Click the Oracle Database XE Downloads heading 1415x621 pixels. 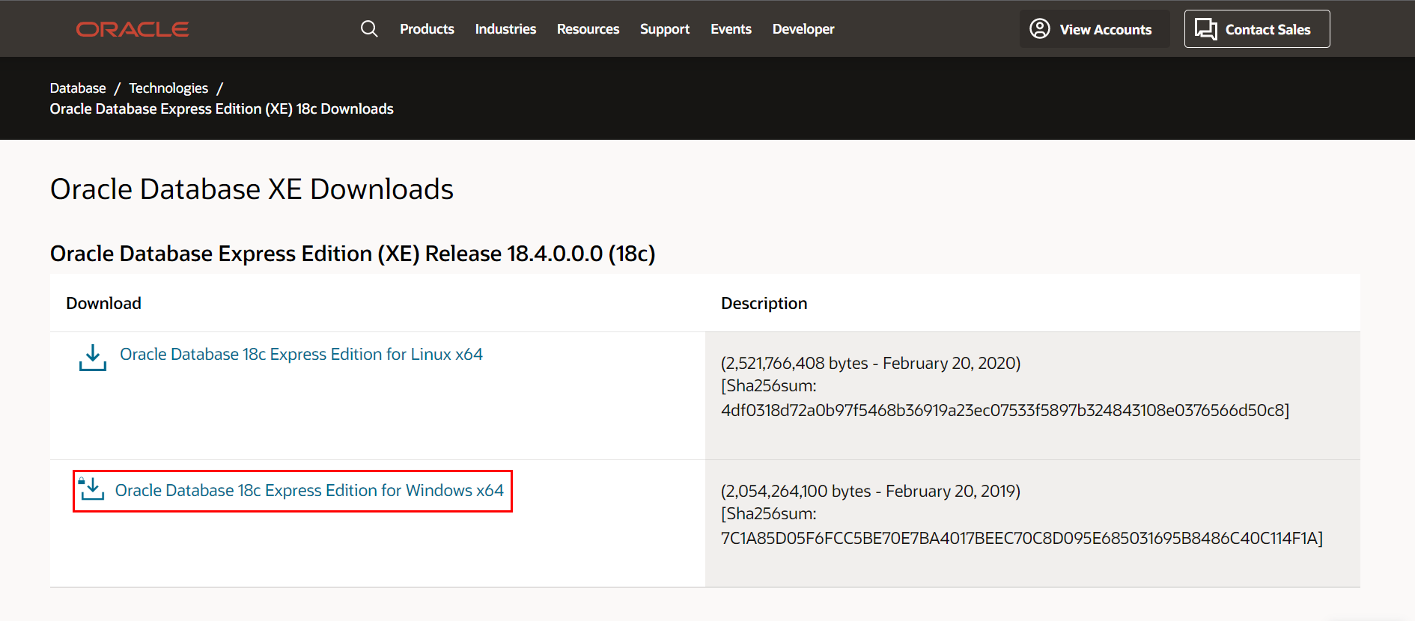pos(252,189)
